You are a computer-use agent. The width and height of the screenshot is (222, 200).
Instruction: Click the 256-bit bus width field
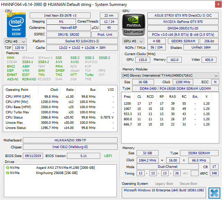pos(209,41)
